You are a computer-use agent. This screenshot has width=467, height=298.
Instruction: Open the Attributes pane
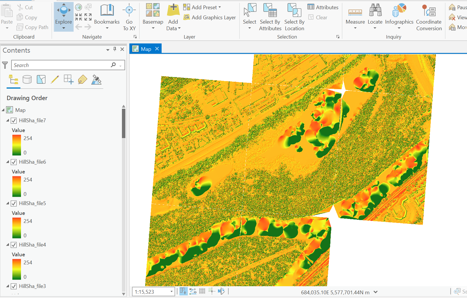(323, 7)
